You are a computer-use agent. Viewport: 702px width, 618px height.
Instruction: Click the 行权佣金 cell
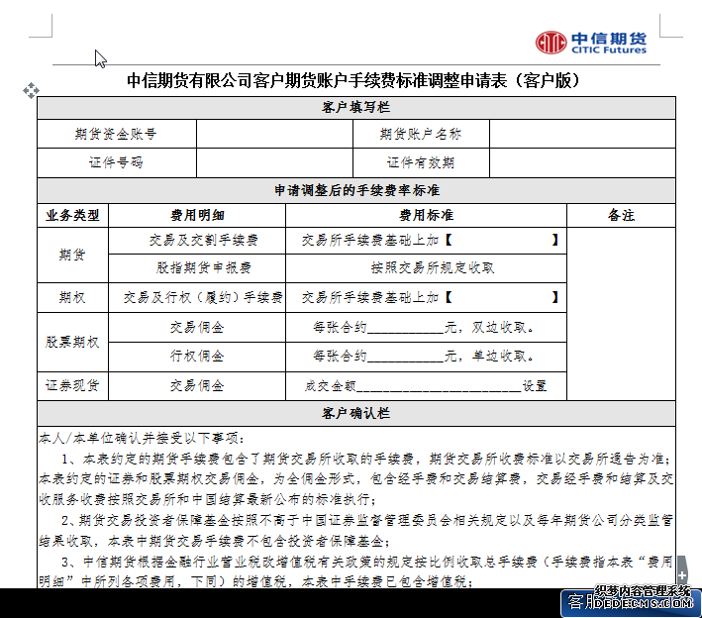tap(197, 357)
